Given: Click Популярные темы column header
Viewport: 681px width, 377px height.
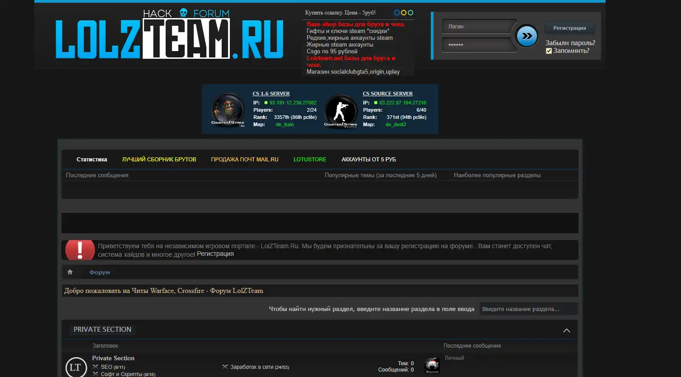Looking at the screenshot, I should (381, 175).
